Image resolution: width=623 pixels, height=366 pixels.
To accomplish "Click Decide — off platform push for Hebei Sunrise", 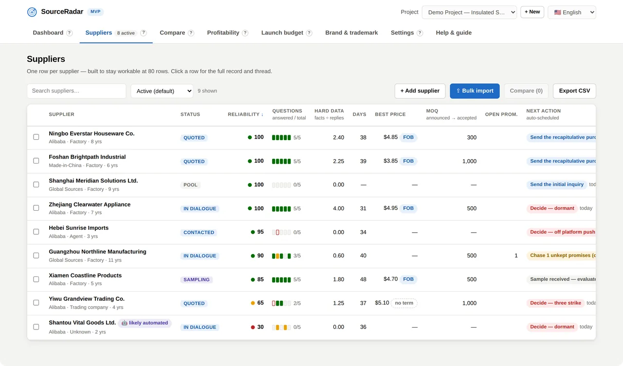I will (561, 232).
